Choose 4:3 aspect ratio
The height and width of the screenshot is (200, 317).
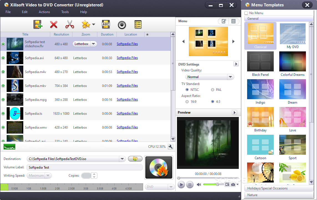point(212,102)
